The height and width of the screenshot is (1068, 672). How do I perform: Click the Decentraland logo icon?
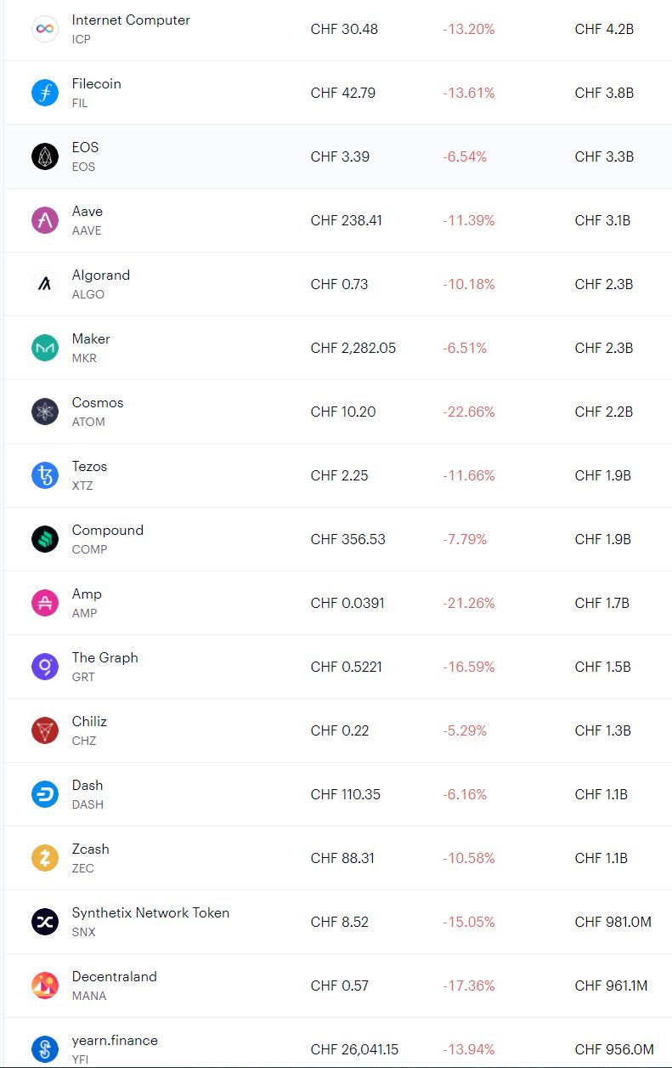(45, 986)
